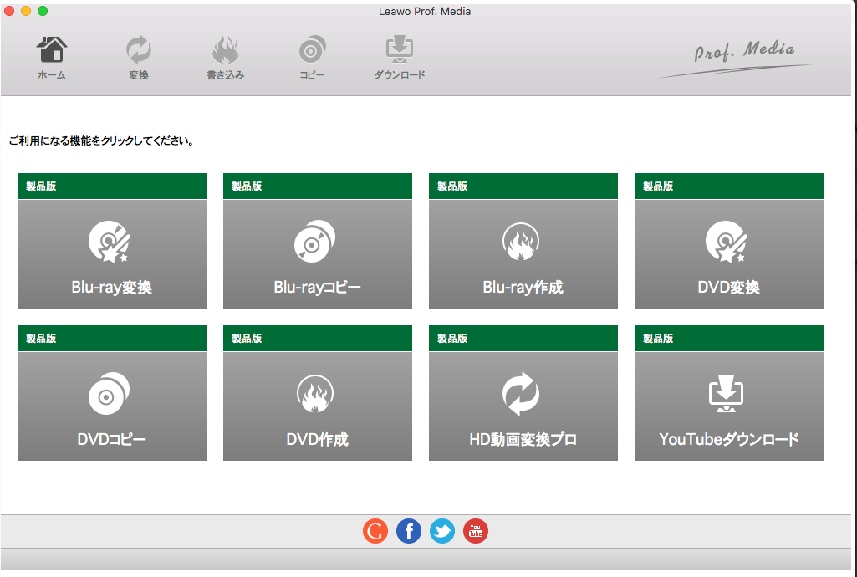
Task: Click the HD動画変換プロ circular arrows icon
Action: [521, 394]
